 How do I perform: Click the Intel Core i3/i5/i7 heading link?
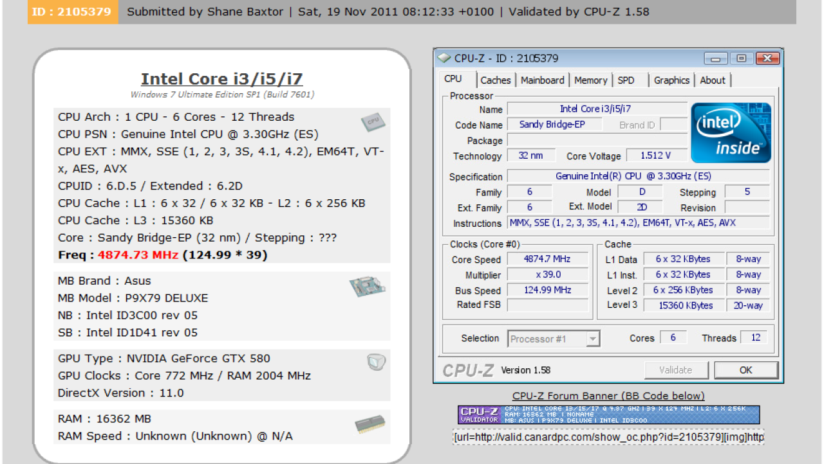pos(222,79)
